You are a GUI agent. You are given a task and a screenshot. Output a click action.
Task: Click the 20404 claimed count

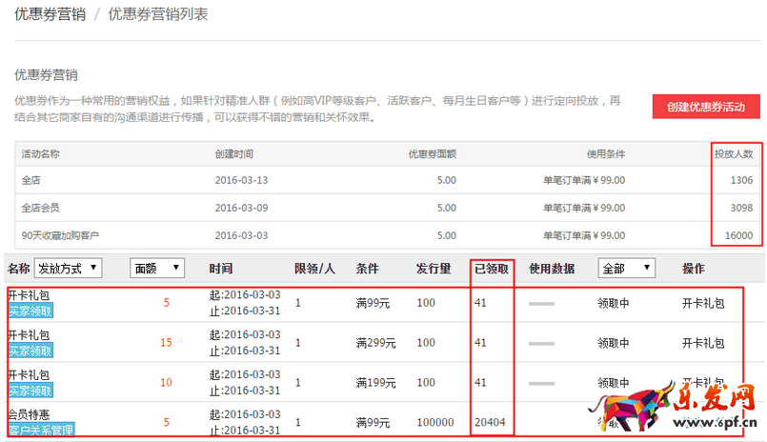(490, 421)
